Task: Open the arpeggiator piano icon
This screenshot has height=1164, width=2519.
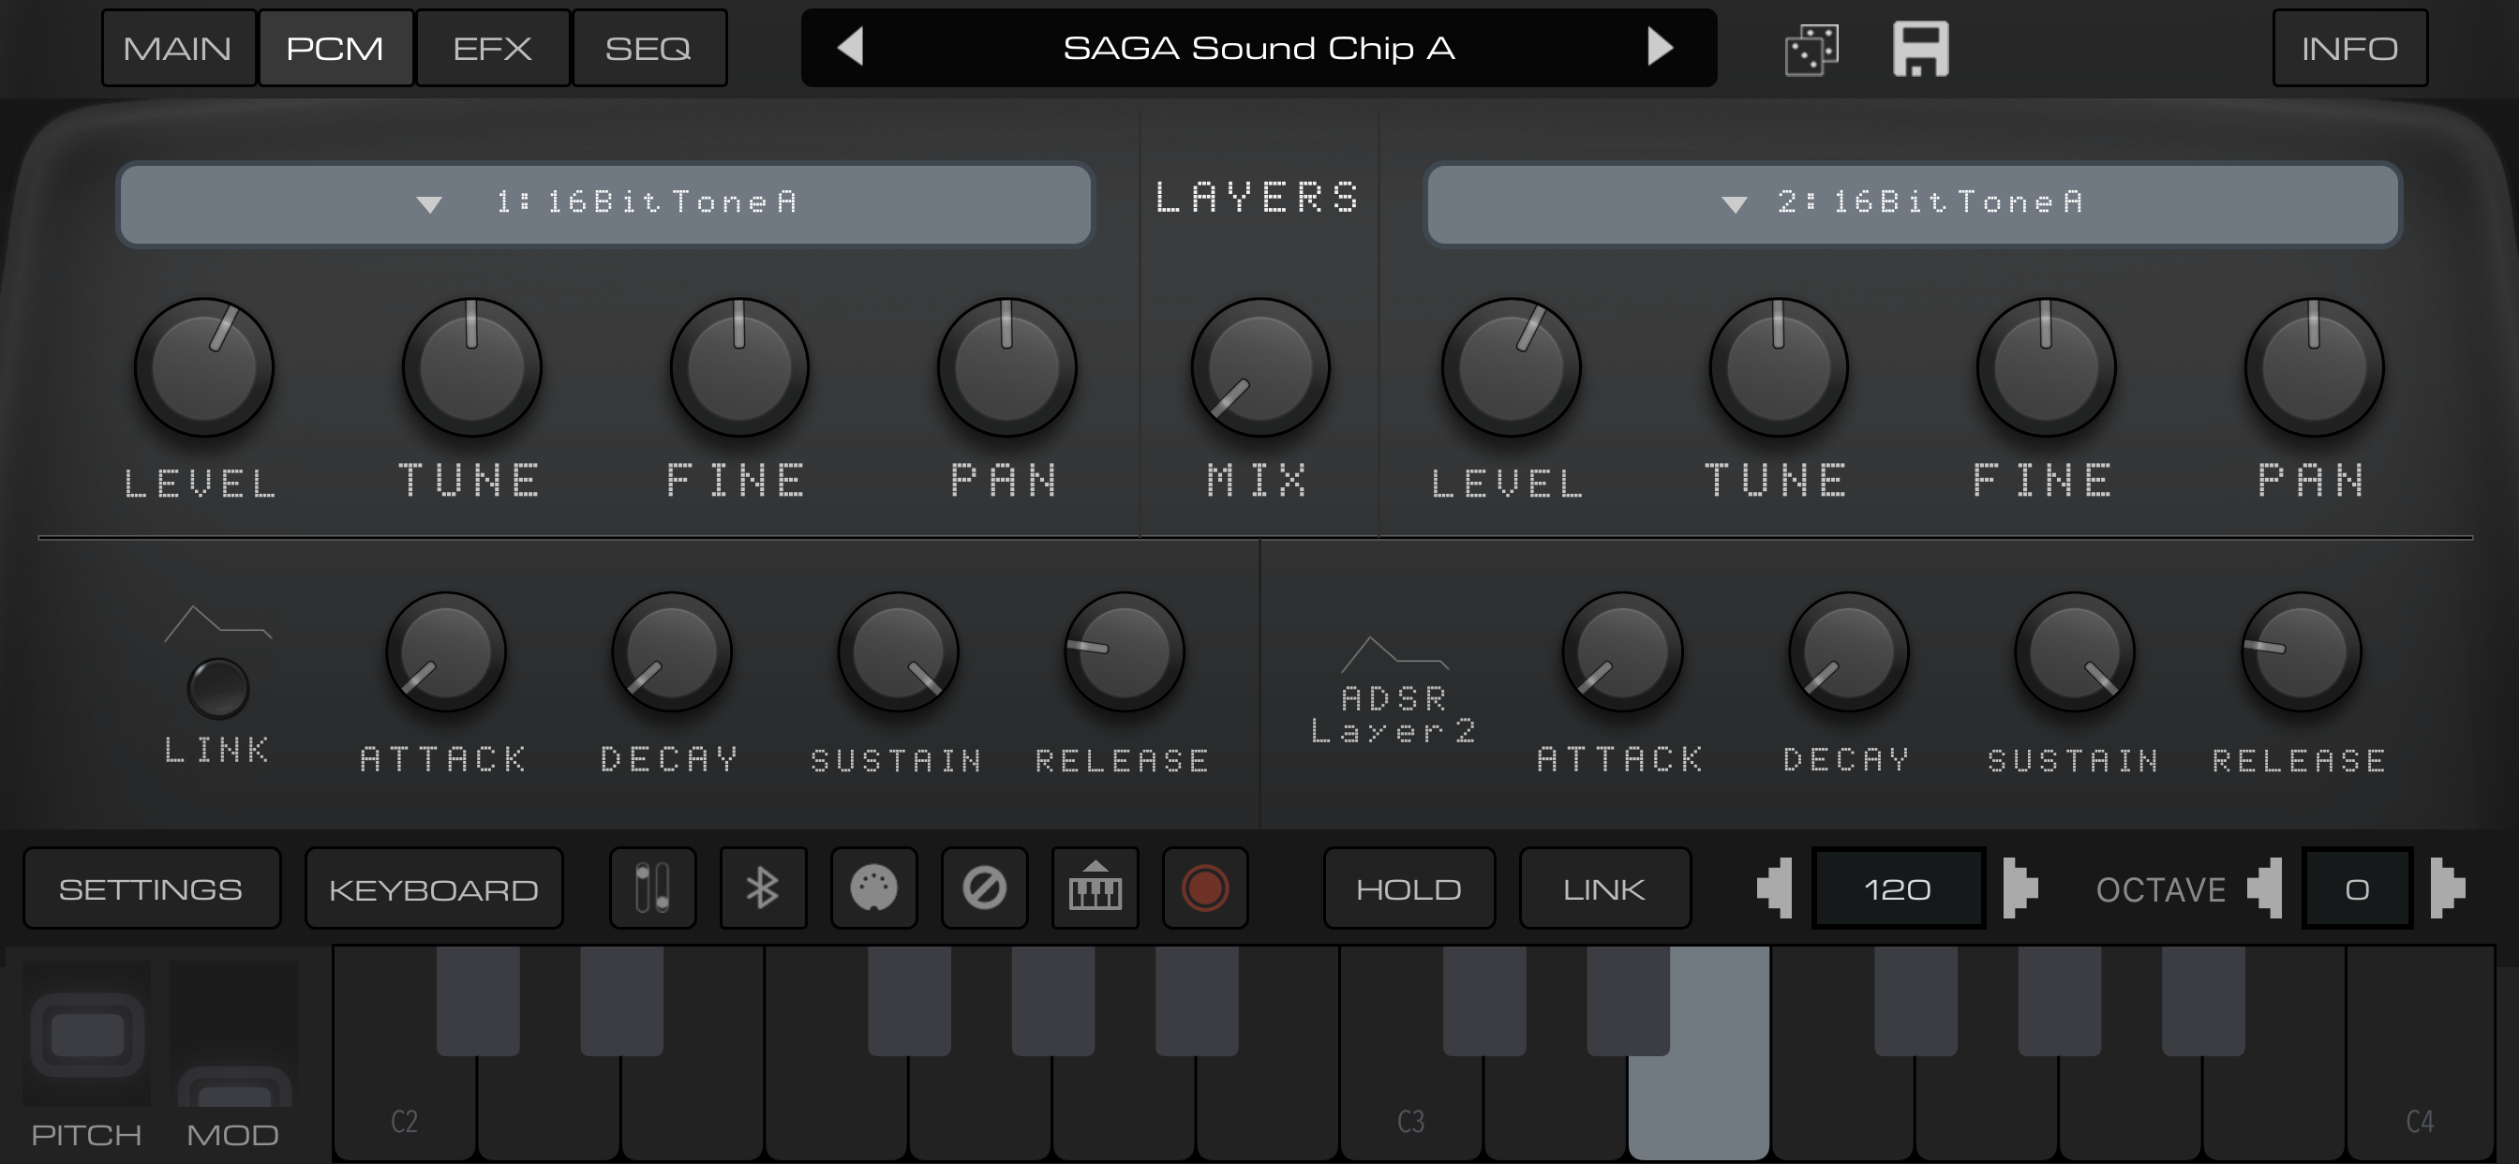Action: coord(1096,888)
